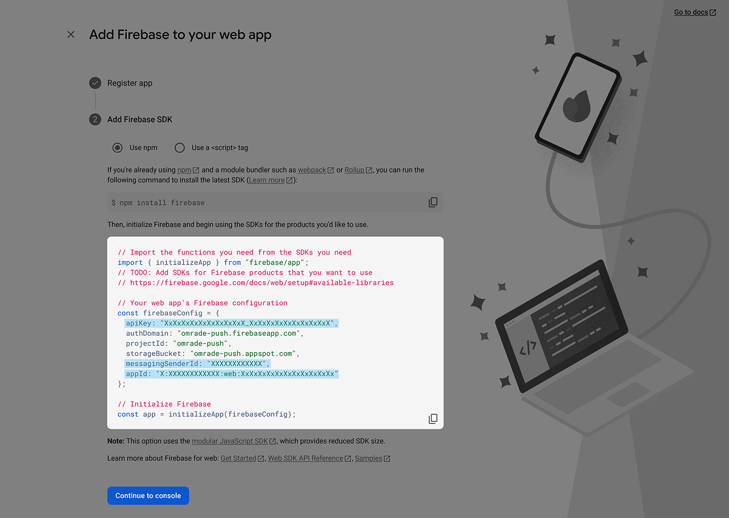The height and width of the screenshot is (518, 729).
Task: Click the "Add Firebase to your web app" heading
Action: [180, 34]
